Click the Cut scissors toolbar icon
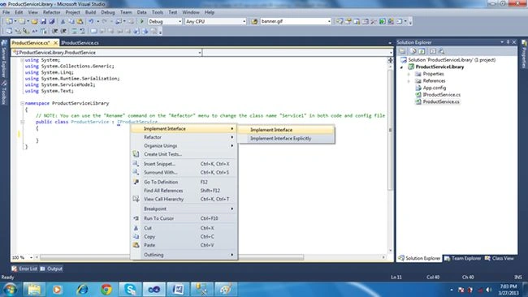 click(63, 21)
